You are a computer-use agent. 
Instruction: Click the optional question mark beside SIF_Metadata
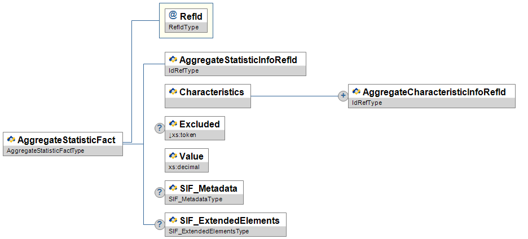pos(160,192)
